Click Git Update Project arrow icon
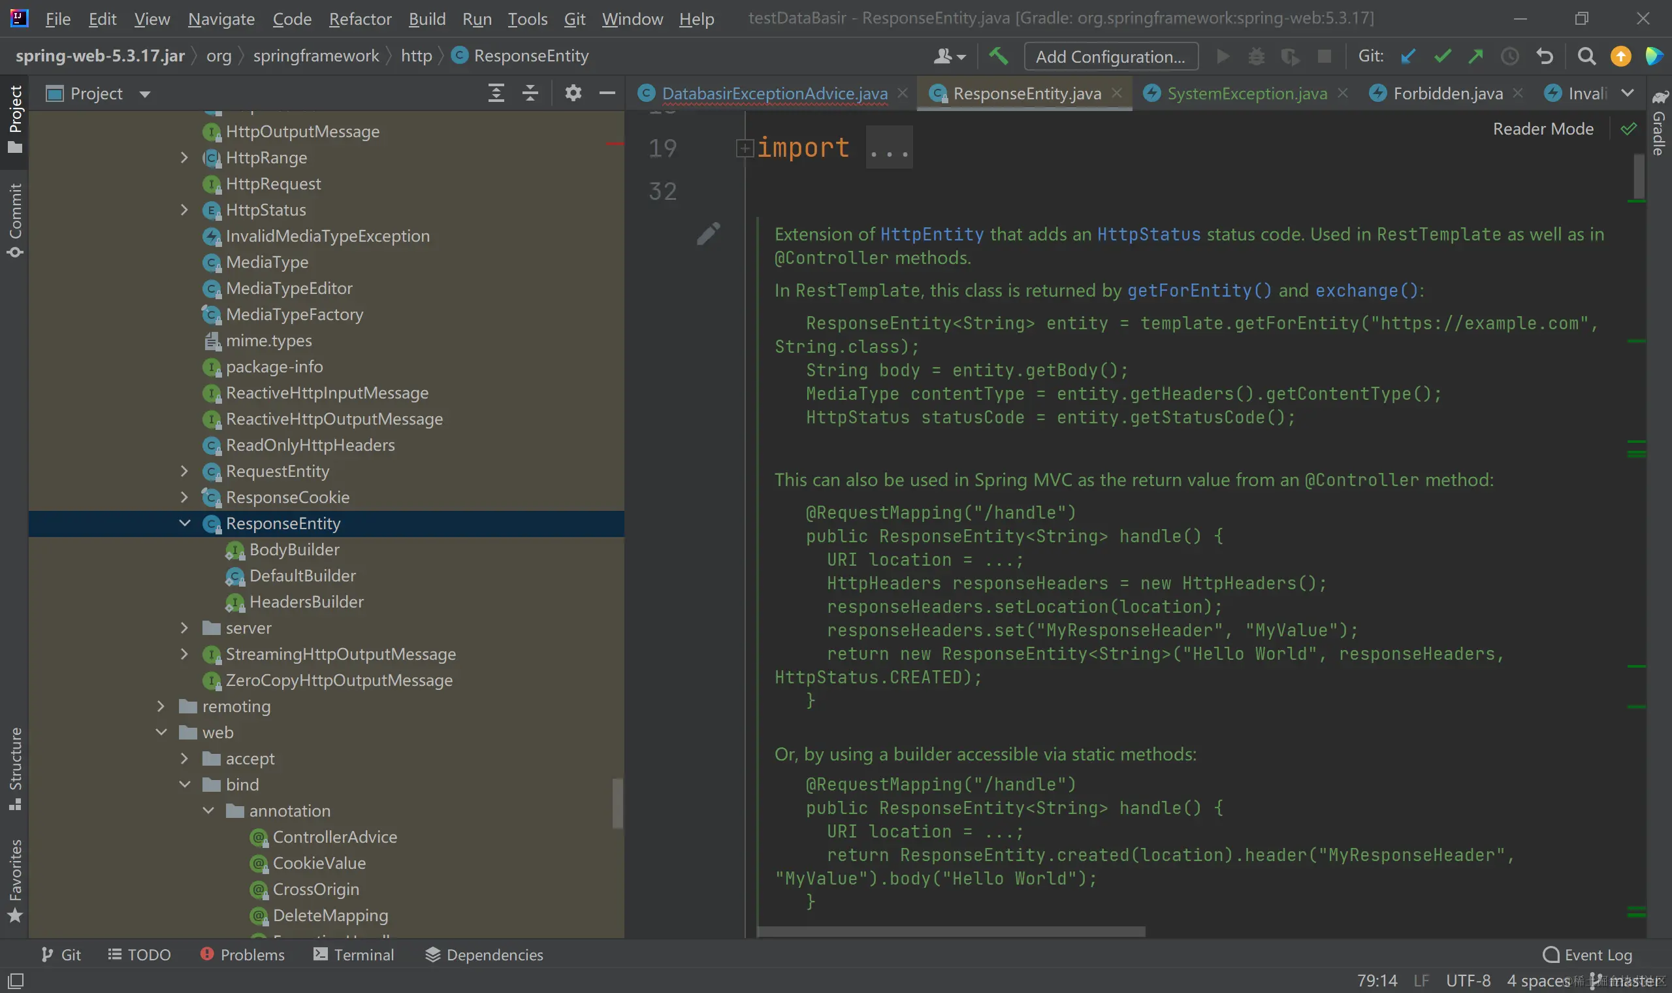The height and width of the screenshot is (993, 1672). (1409, 56)
